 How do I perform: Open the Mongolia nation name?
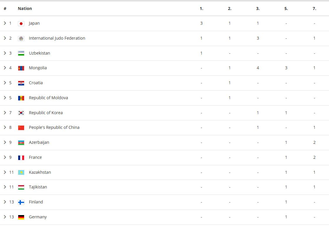[38, 68]
